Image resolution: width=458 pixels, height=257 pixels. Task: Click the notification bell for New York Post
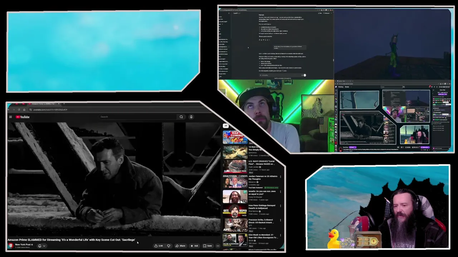[40, 246]
